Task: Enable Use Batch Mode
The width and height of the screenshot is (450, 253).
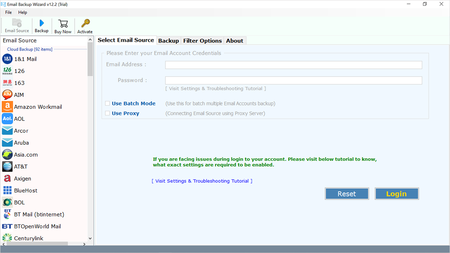Action: tap(108, 103)
